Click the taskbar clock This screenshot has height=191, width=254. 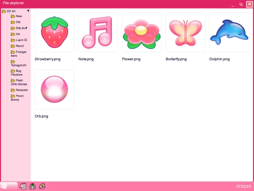[x=244, y=186]
